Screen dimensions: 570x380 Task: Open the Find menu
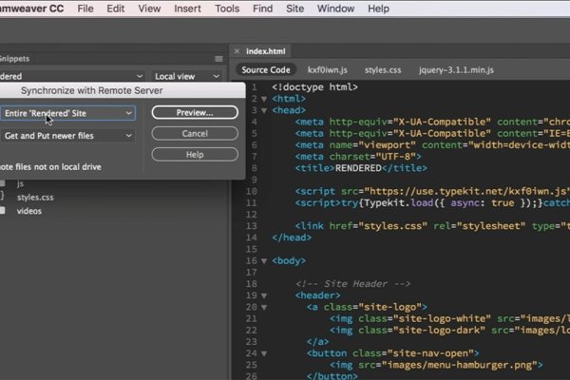(x=262, y=9)
